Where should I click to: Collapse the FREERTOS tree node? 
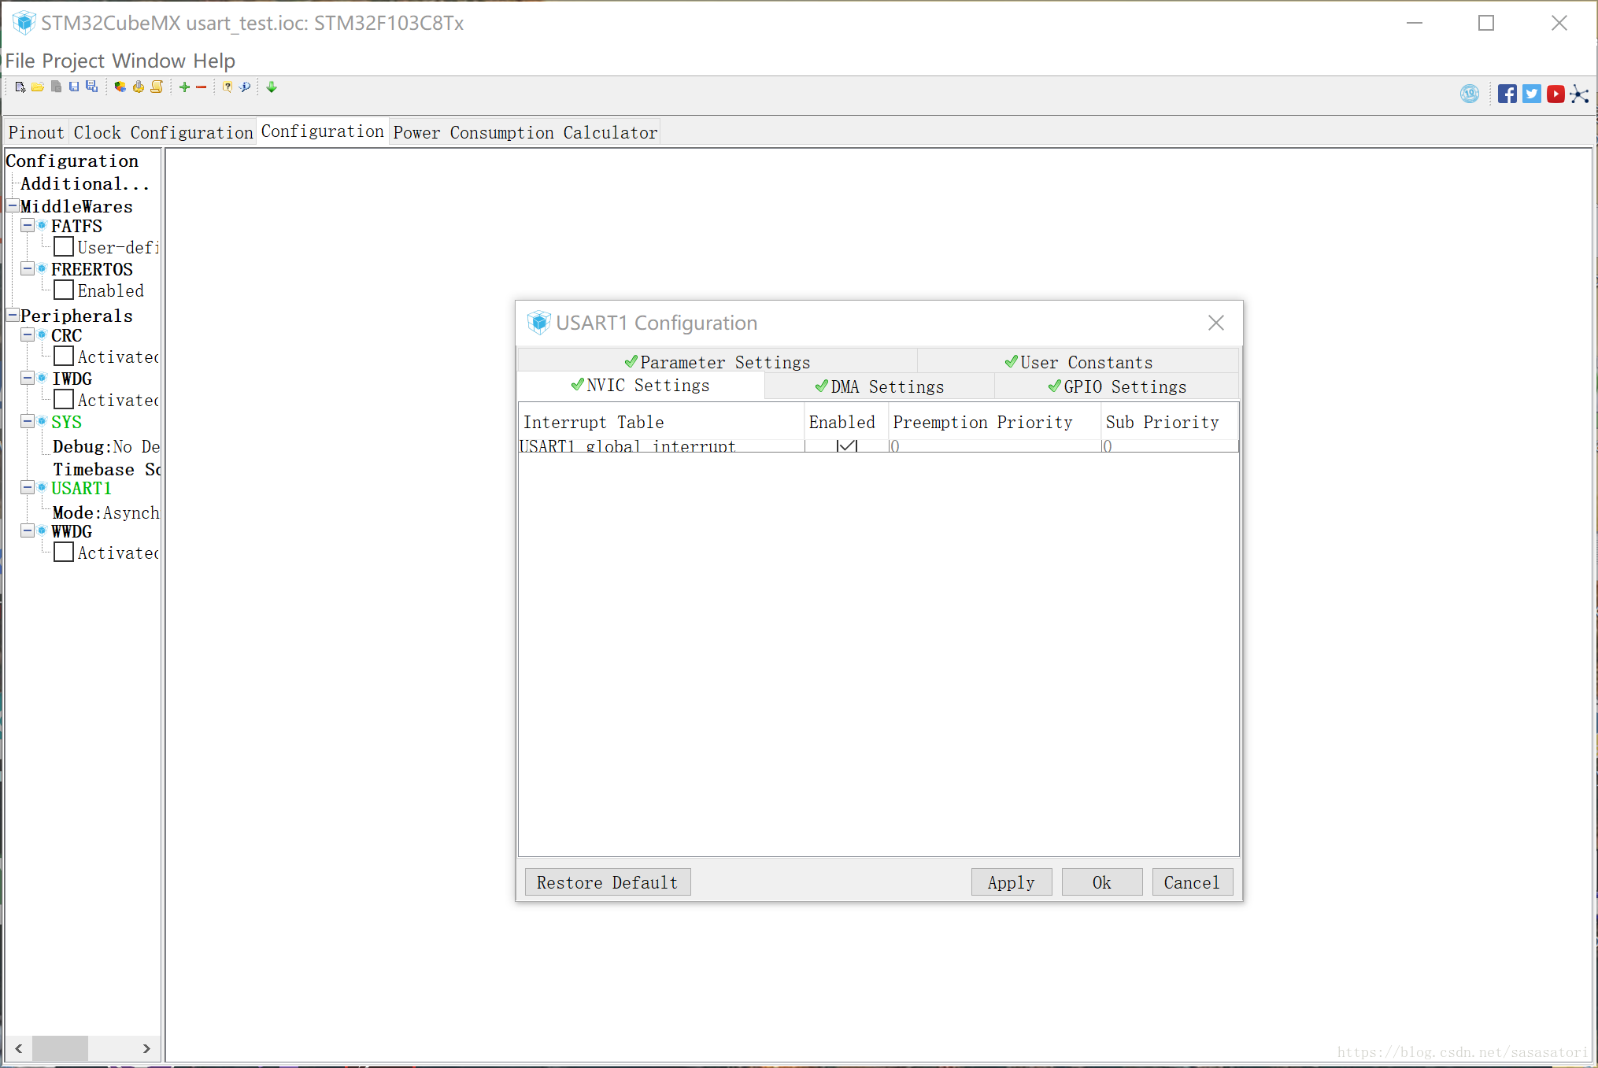28,269
